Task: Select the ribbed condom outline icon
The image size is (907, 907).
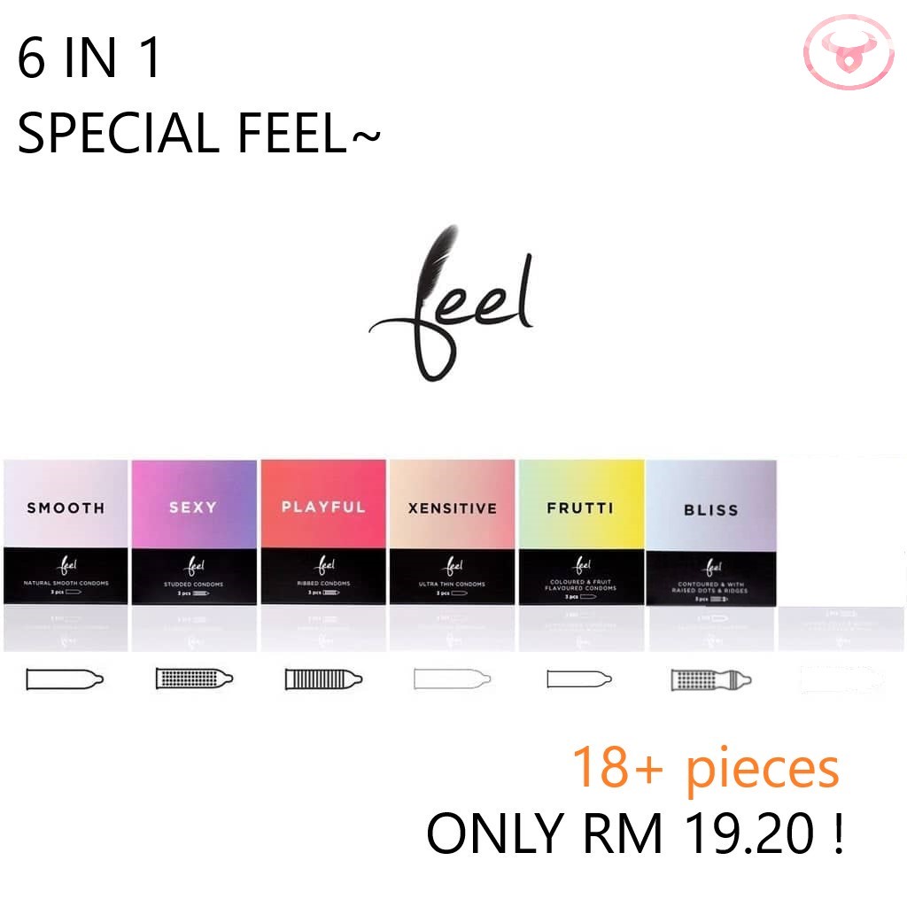Action: (323, 679)
